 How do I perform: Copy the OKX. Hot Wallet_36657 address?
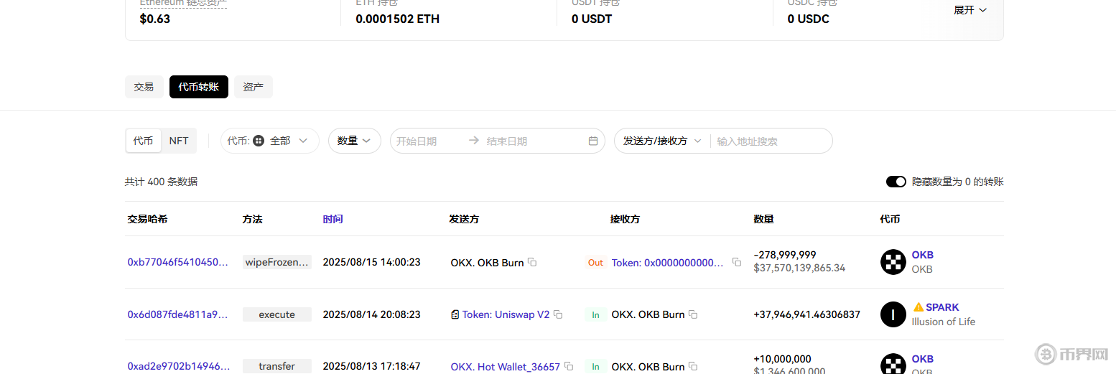click(x=569, y=366)
